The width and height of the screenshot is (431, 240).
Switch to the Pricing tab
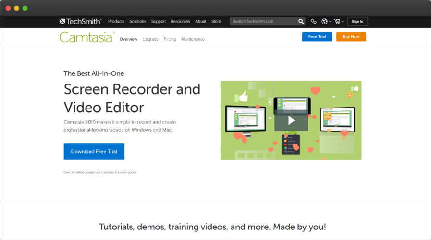(170, 39)
